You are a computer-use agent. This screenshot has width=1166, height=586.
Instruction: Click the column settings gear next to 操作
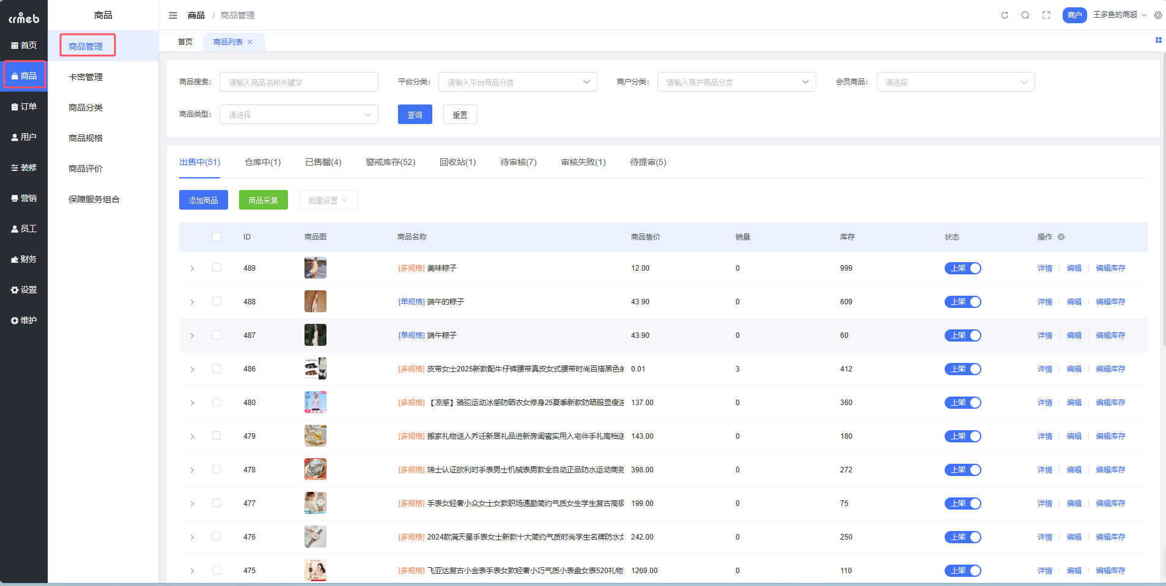tap(1061, 237)
